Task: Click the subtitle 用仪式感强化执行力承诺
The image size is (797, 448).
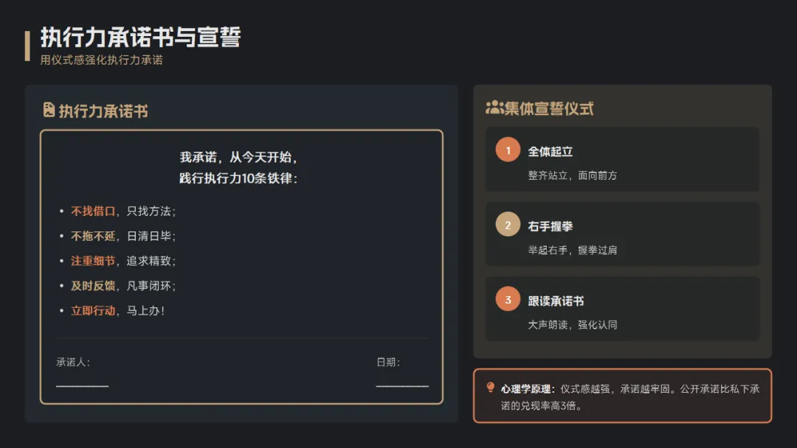Action: pos(102,60)
